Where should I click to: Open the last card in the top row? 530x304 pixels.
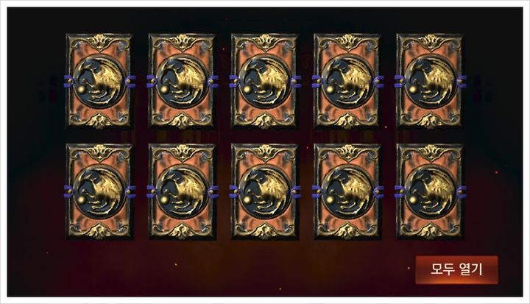click(430, 81)
